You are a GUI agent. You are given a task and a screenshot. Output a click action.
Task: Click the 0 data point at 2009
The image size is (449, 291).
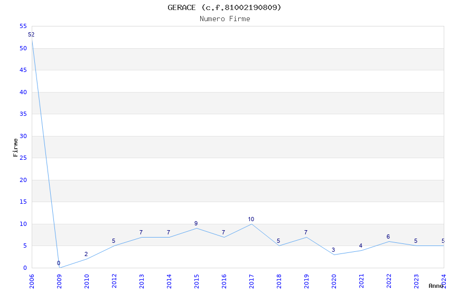pyautogui.click(x=60, y=268)
